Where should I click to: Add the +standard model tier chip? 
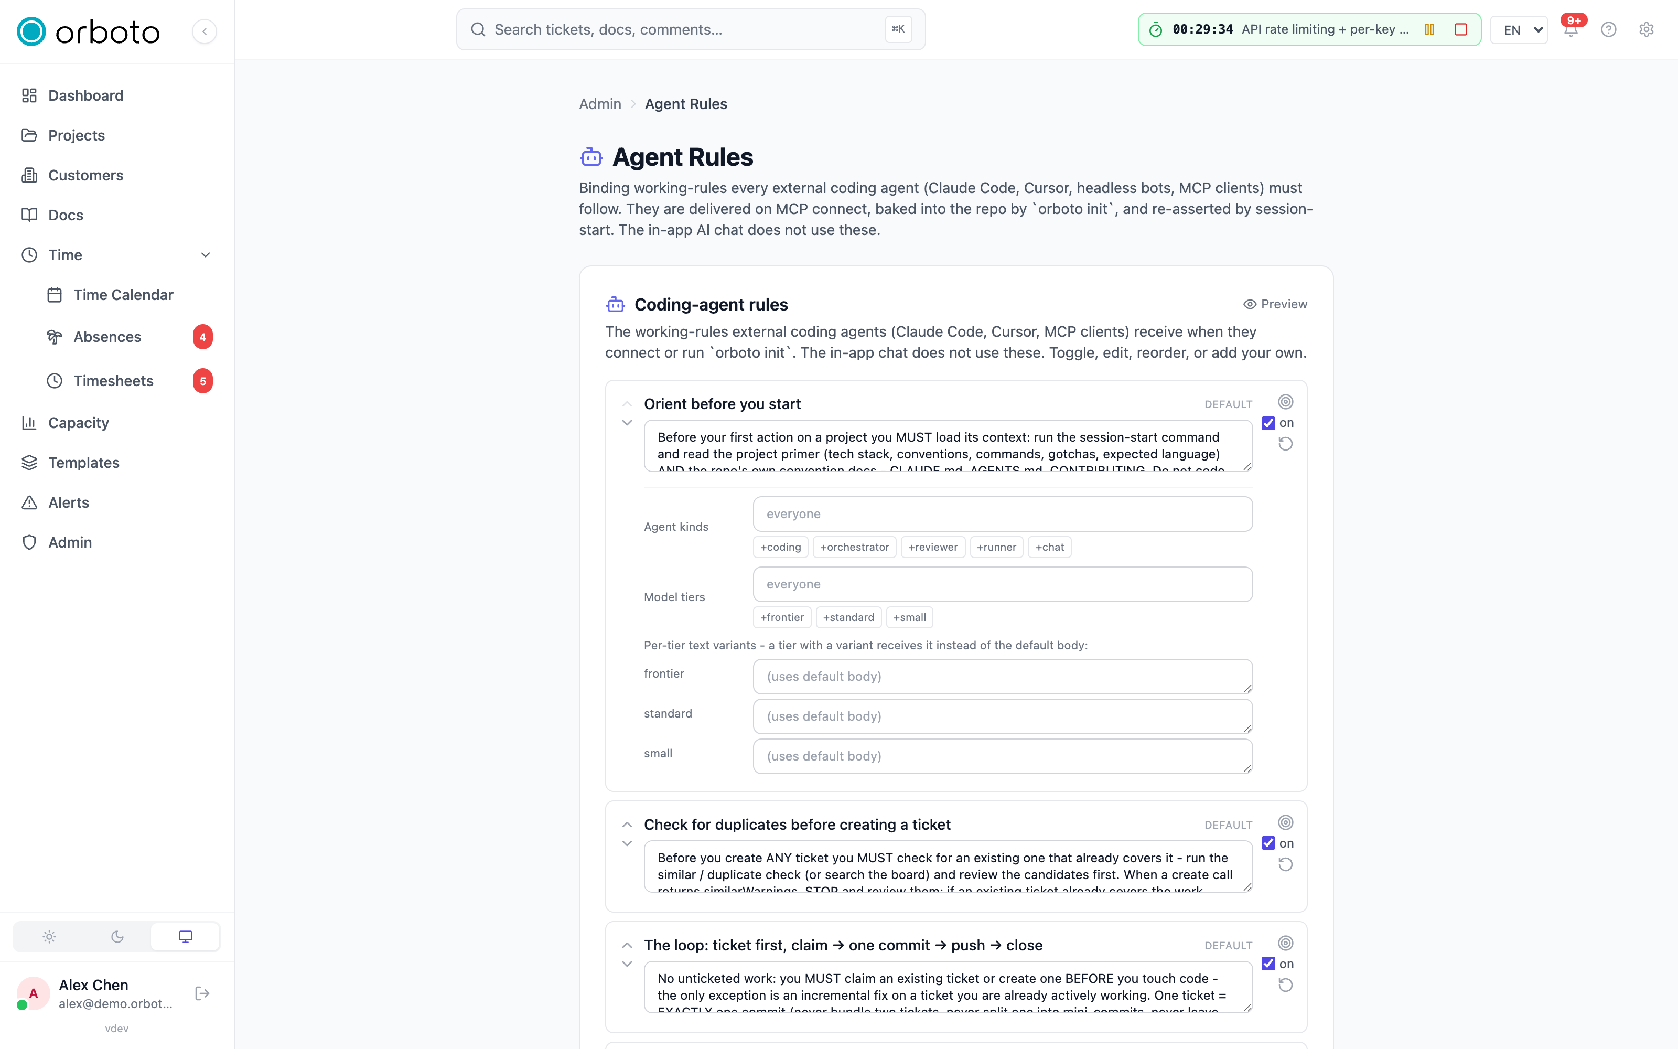click(849, 617)
